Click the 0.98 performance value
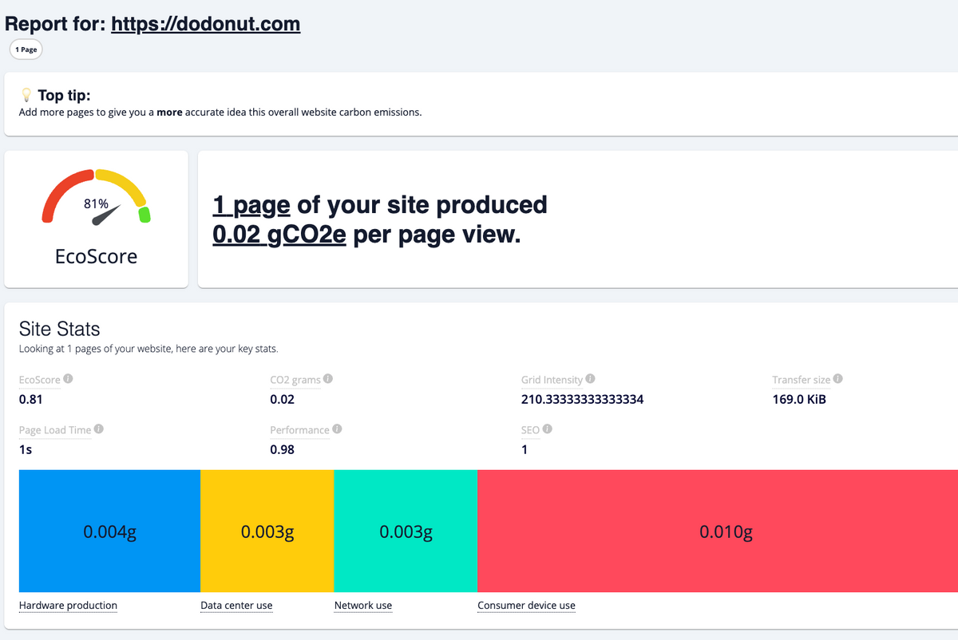Viewport: 958px width, 640px height. pyautogui.click(x=282, y=450)
